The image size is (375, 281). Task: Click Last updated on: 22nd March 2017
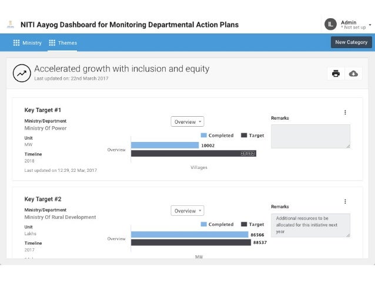pyautogui.click(x=71, y=78)
